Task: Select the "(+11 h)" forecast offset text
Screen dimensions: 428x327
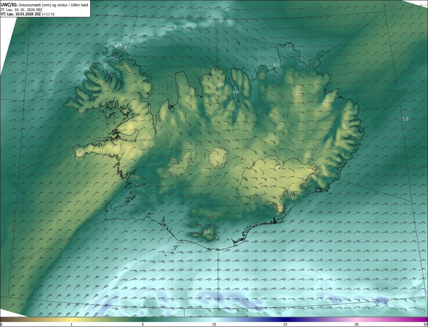Action: pyautogui.click(x=48, y=14)
